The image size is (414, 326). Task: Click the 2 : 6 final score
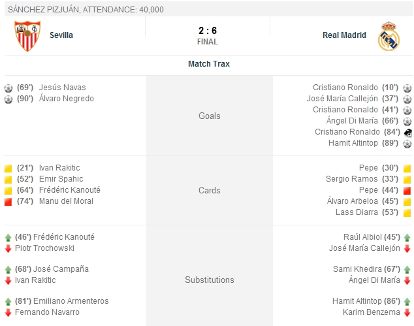207,31
